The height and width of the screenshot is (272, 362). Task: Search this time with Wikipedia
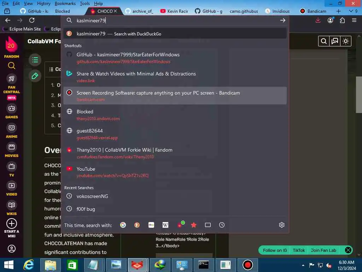pos(165,225)
